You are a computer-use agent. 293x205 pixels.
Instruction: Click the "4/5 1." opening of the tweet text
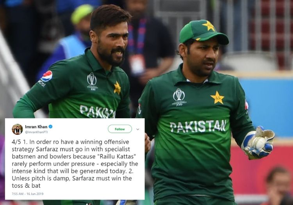click(x=20, y=142)
